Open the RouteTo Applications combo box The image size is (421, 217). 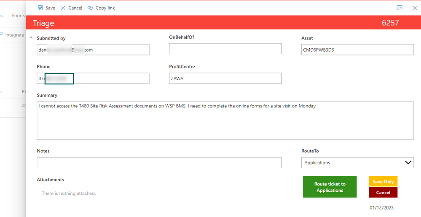pyautogui.click(x=357, y=163)
